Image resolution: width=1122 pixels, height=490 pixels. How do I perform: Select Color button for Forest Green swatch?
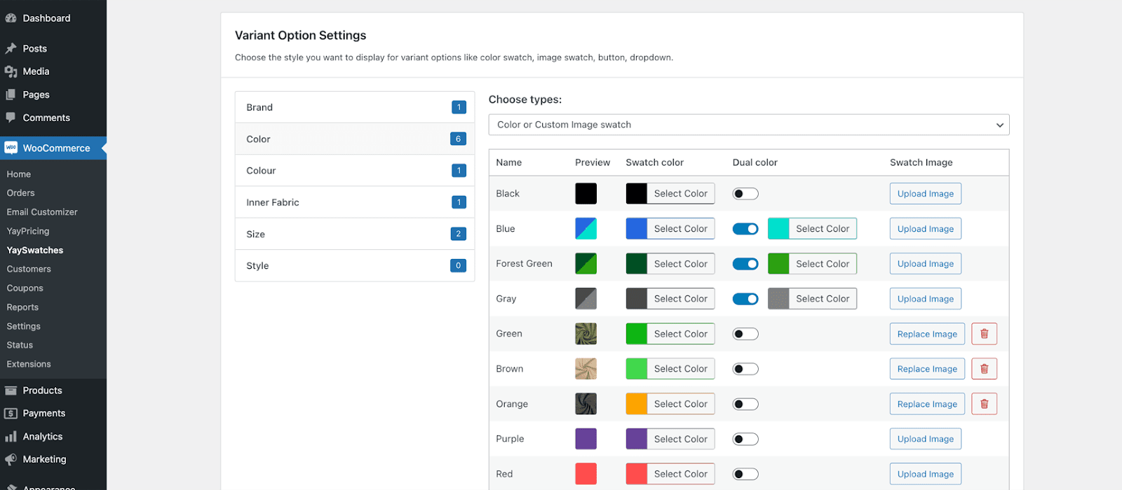click(x=680, y=264)
